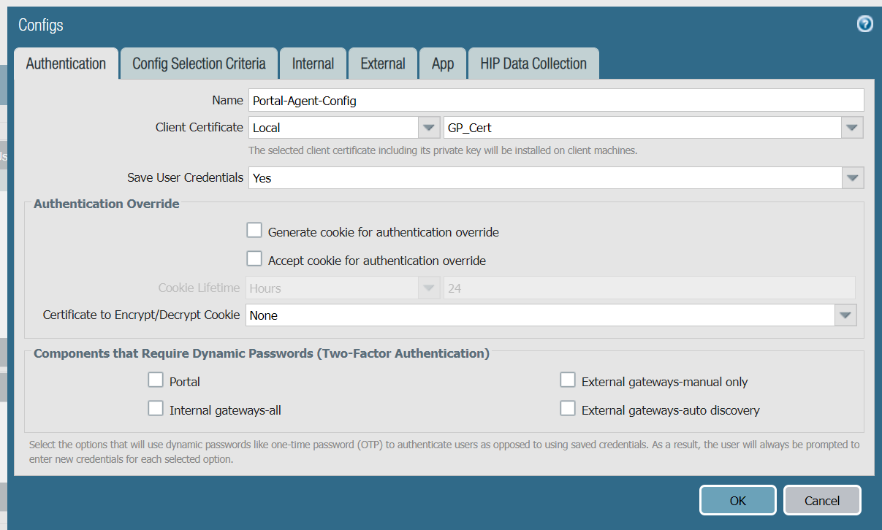Click the Name input field

coord(555,100)
